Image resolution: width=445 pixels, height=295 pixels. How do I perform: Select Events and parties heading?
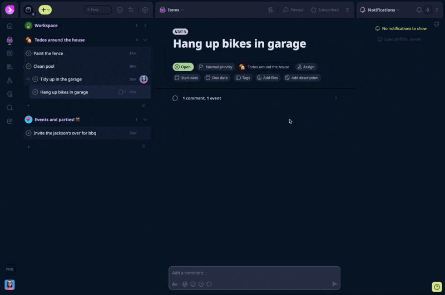(57, 119)
